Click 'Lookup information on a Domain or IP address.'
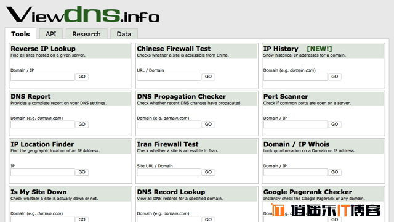This screenshot has height=222, width=394. [309, 151]
